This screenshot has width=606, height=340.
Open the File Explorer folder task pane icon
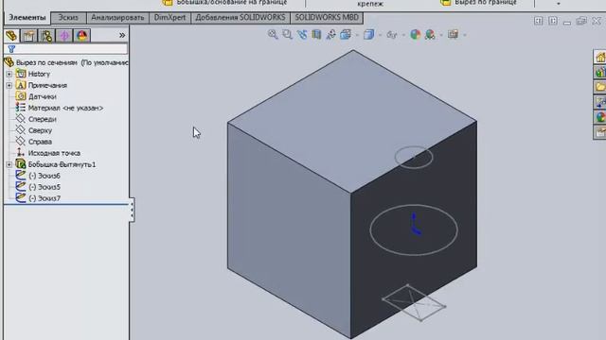600,87
